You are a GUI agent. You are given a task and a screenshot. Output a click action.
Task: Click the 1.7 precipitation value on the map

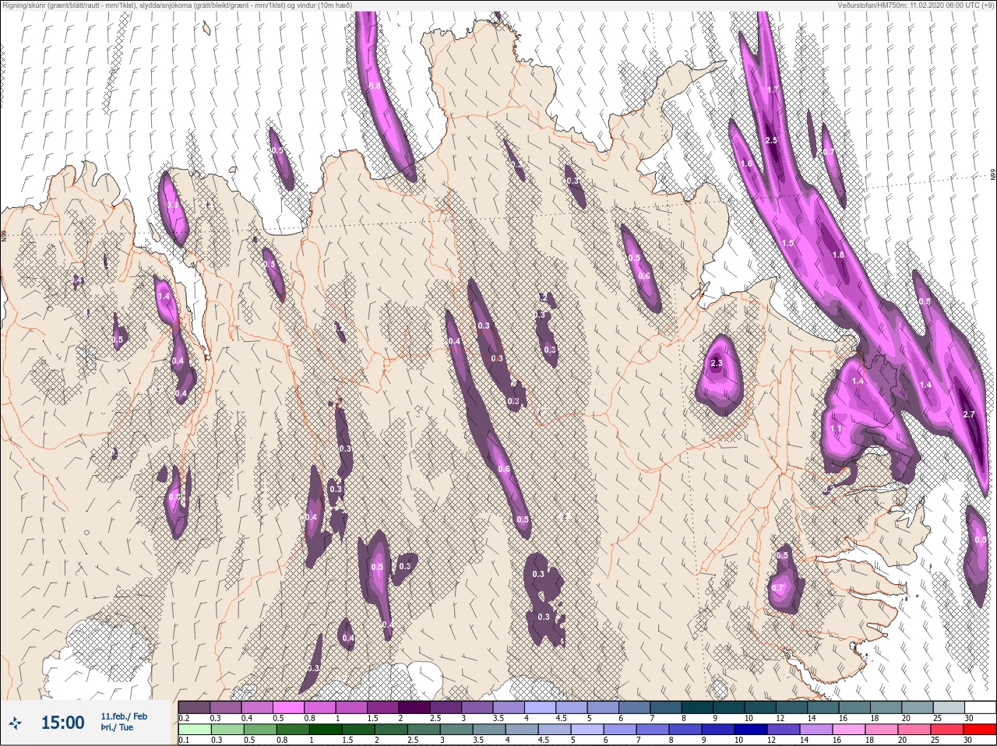(x=773, y=90)
